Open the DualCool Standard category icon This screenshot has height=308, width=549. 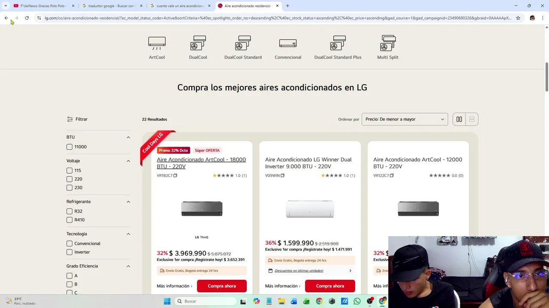coord(243,43)
